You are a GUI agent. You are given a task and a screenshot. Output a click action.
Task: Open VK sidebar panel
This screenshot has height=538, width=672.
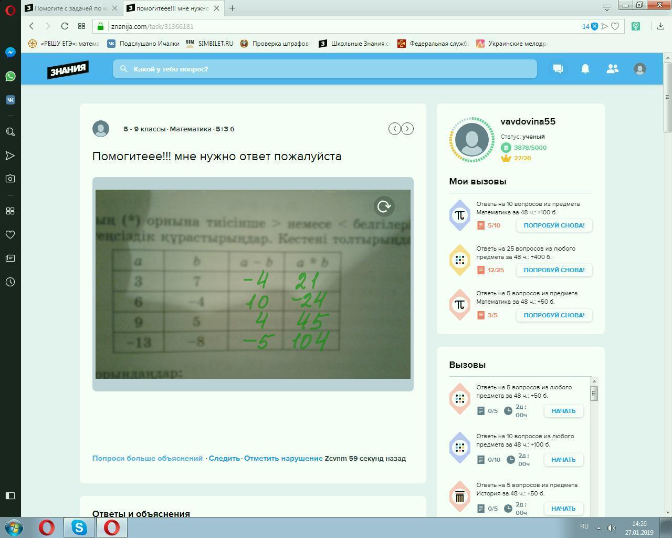tap(10, 100)
